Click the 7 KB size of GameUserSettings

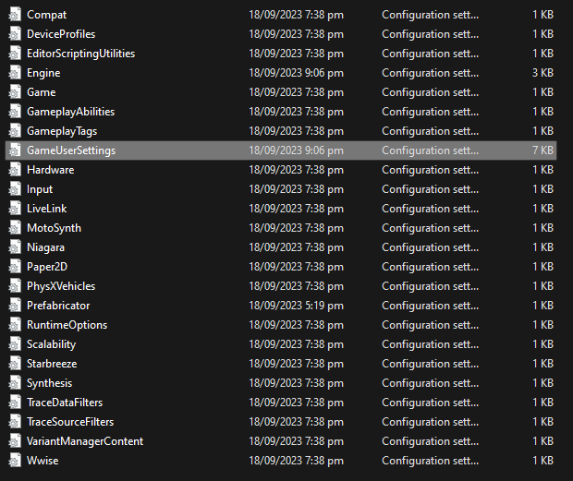[x=543, y=150]
